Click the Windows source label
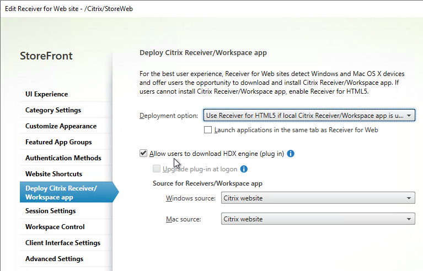The image size is (423, 271). (x=191, y=198)
